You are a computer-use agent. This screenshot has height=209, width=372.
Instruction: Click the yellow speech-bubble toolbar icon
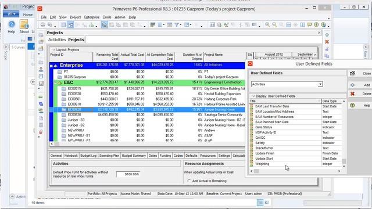(x=309, y=24)
